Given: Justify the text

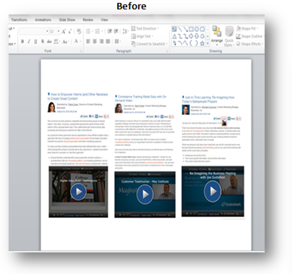Looking at the screenshot, I should [x=108, y=41].
